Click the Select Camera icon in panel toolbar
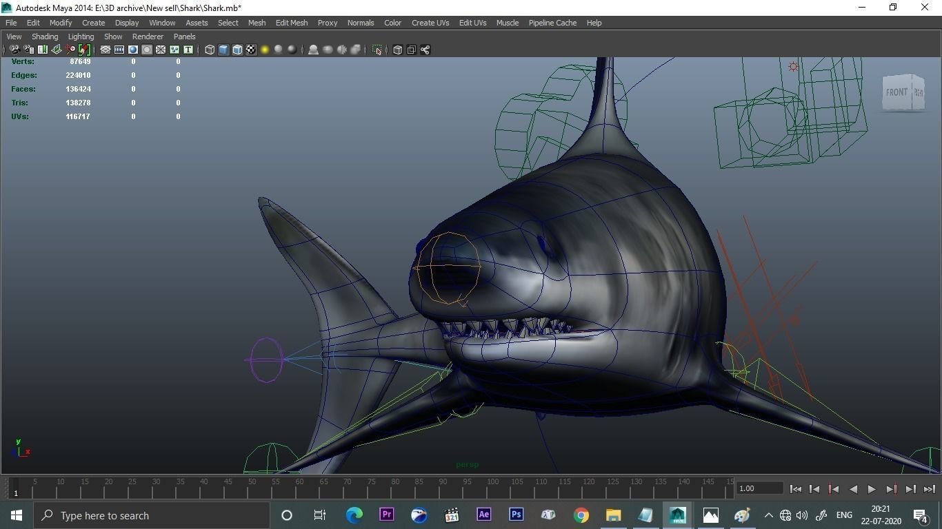 [x=14, y=50]
